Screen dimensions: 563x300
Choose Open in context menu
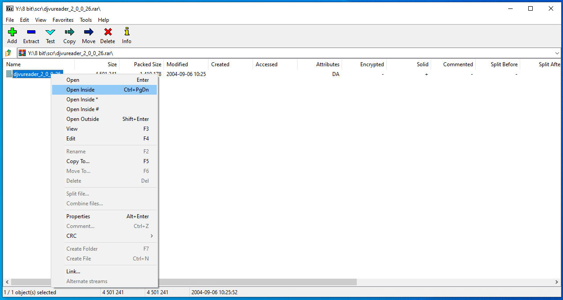[x=104, y=80]
